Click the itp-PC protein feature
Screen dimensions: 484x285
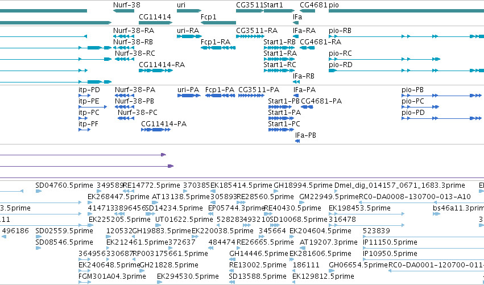[x=84, y=118]
